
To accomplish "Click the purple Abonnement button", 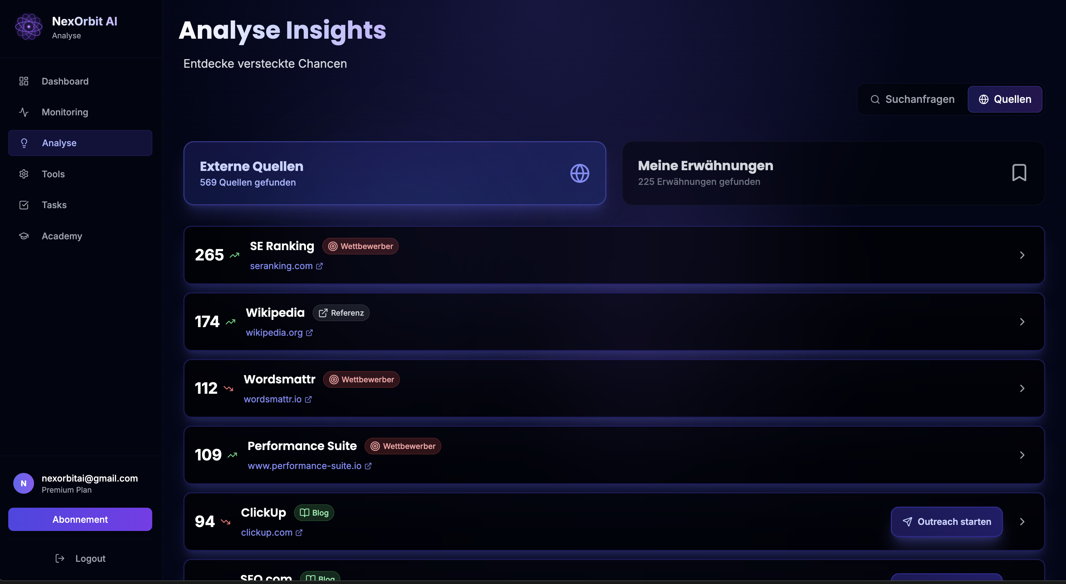I will 80,520.
